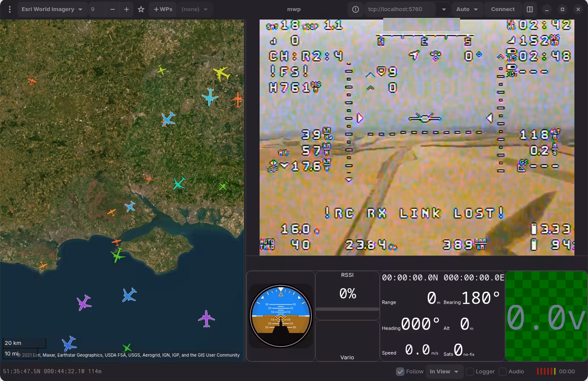
Task: Click the connection status alert icon
Action: [355, 9]
